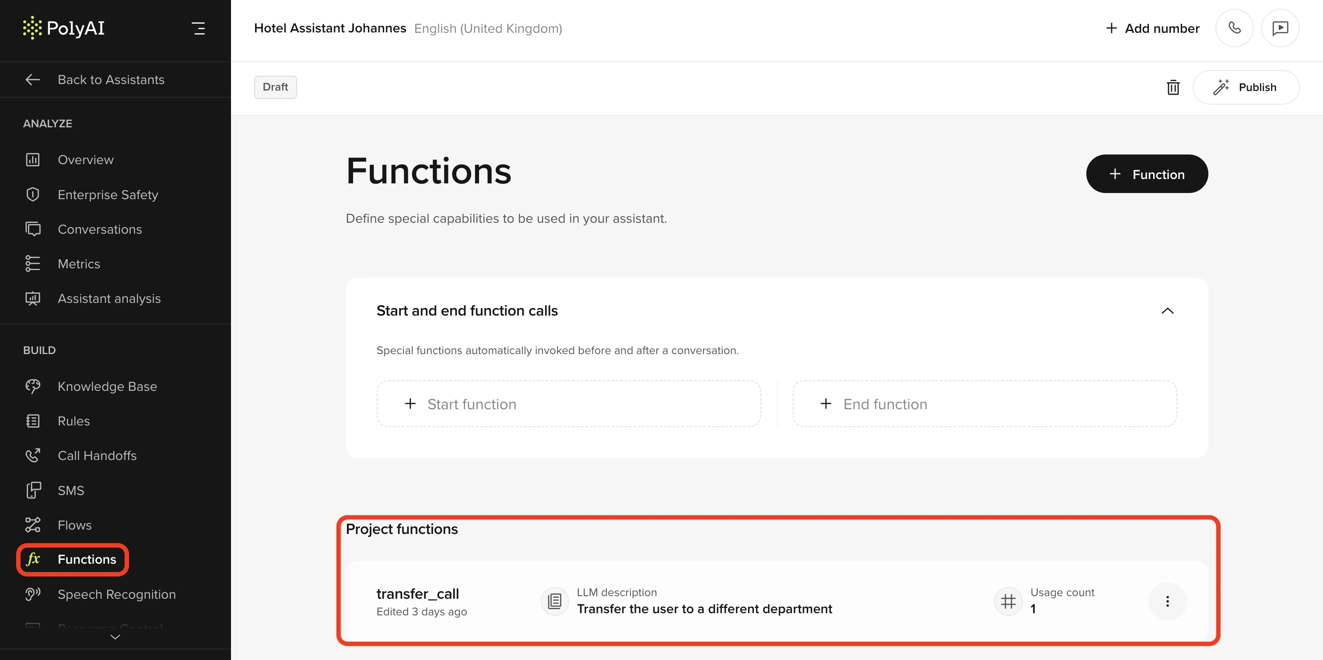The width and height of the screenshot is (1323, 660).
Task: Click the trash delete icon
Action: click(1172, 88)
